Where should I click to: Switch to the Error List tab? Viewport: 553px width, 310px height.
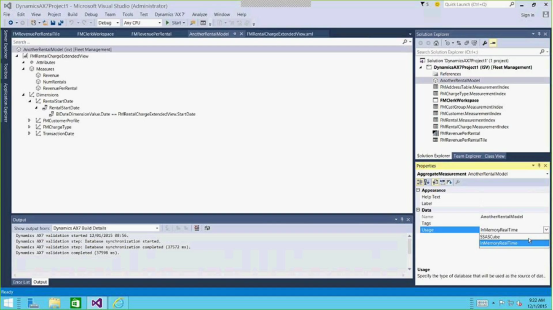pos(22,282)
